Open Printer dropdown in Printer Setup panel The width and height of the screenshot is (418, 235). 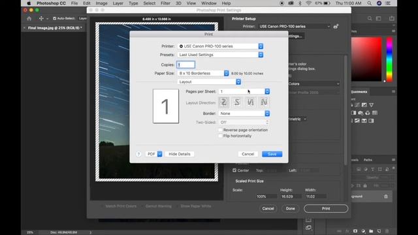(x=294, y=26)
